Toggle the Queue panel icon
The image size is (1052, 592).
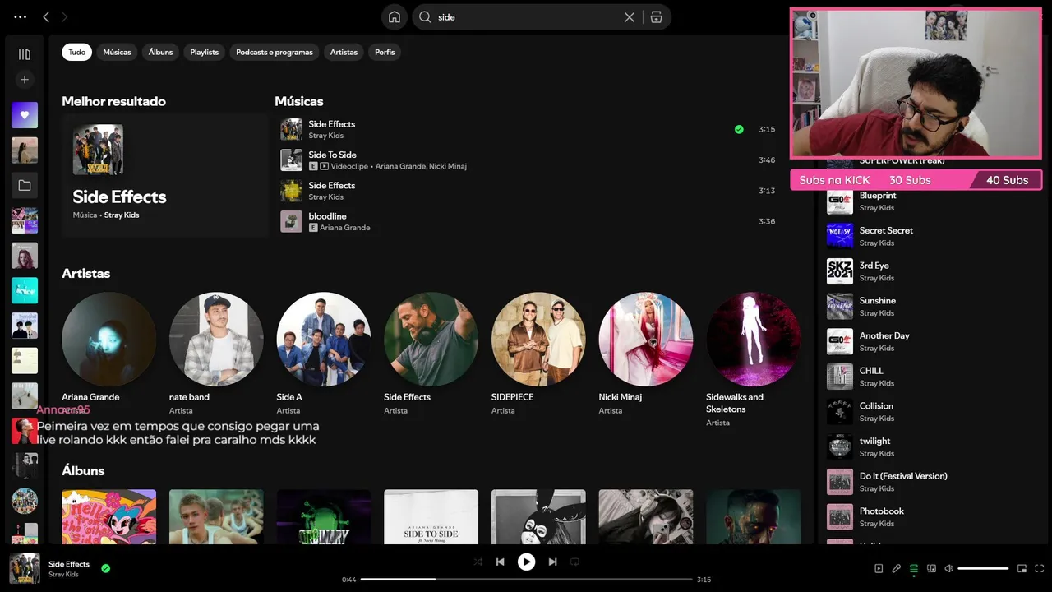click(914, 568)
